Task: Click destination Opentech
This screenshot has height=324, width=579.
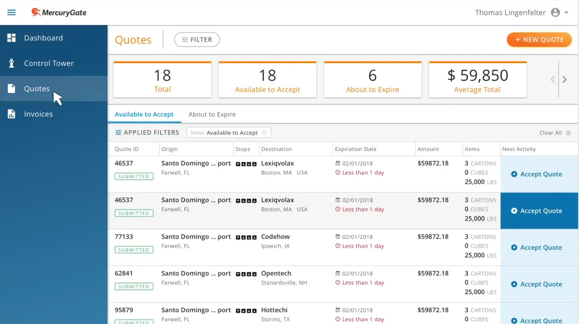Action: tap(276, 273)
